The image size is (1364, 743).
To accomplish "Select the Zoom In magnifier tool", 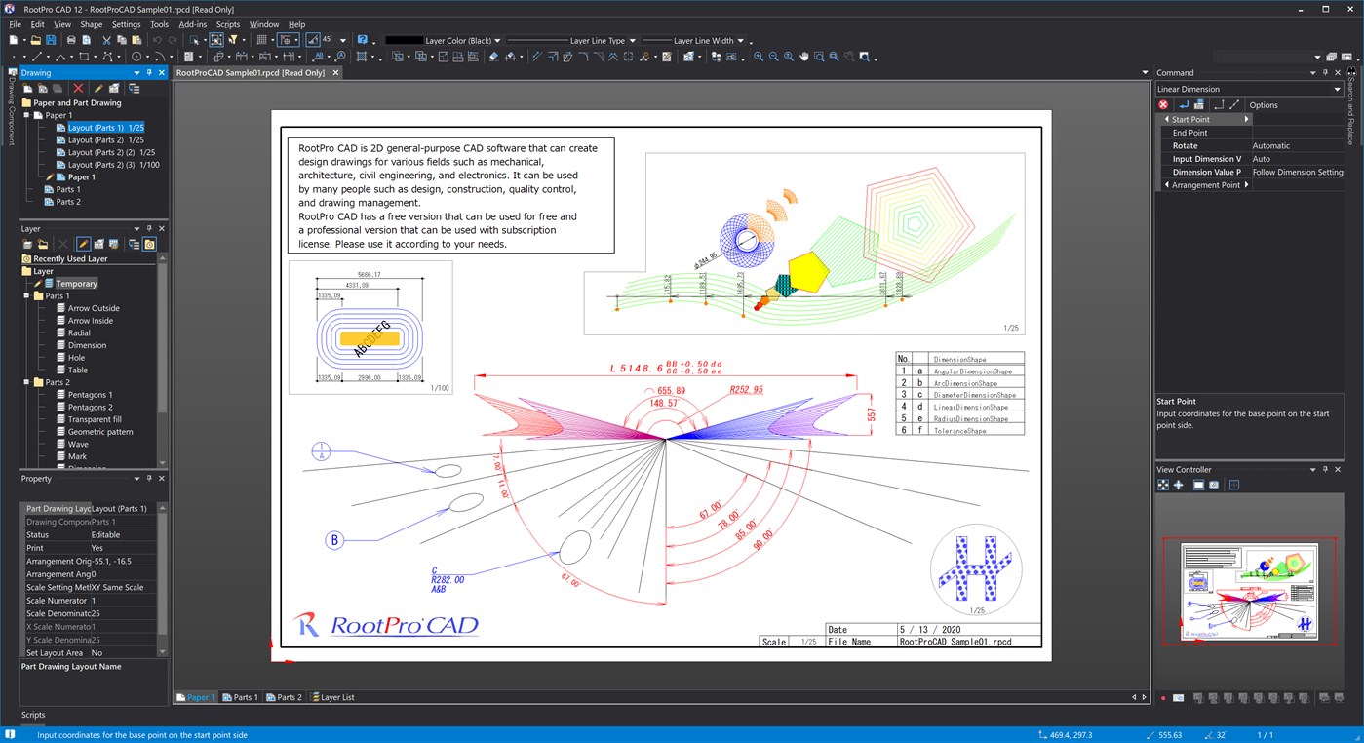I will point(759,56).
